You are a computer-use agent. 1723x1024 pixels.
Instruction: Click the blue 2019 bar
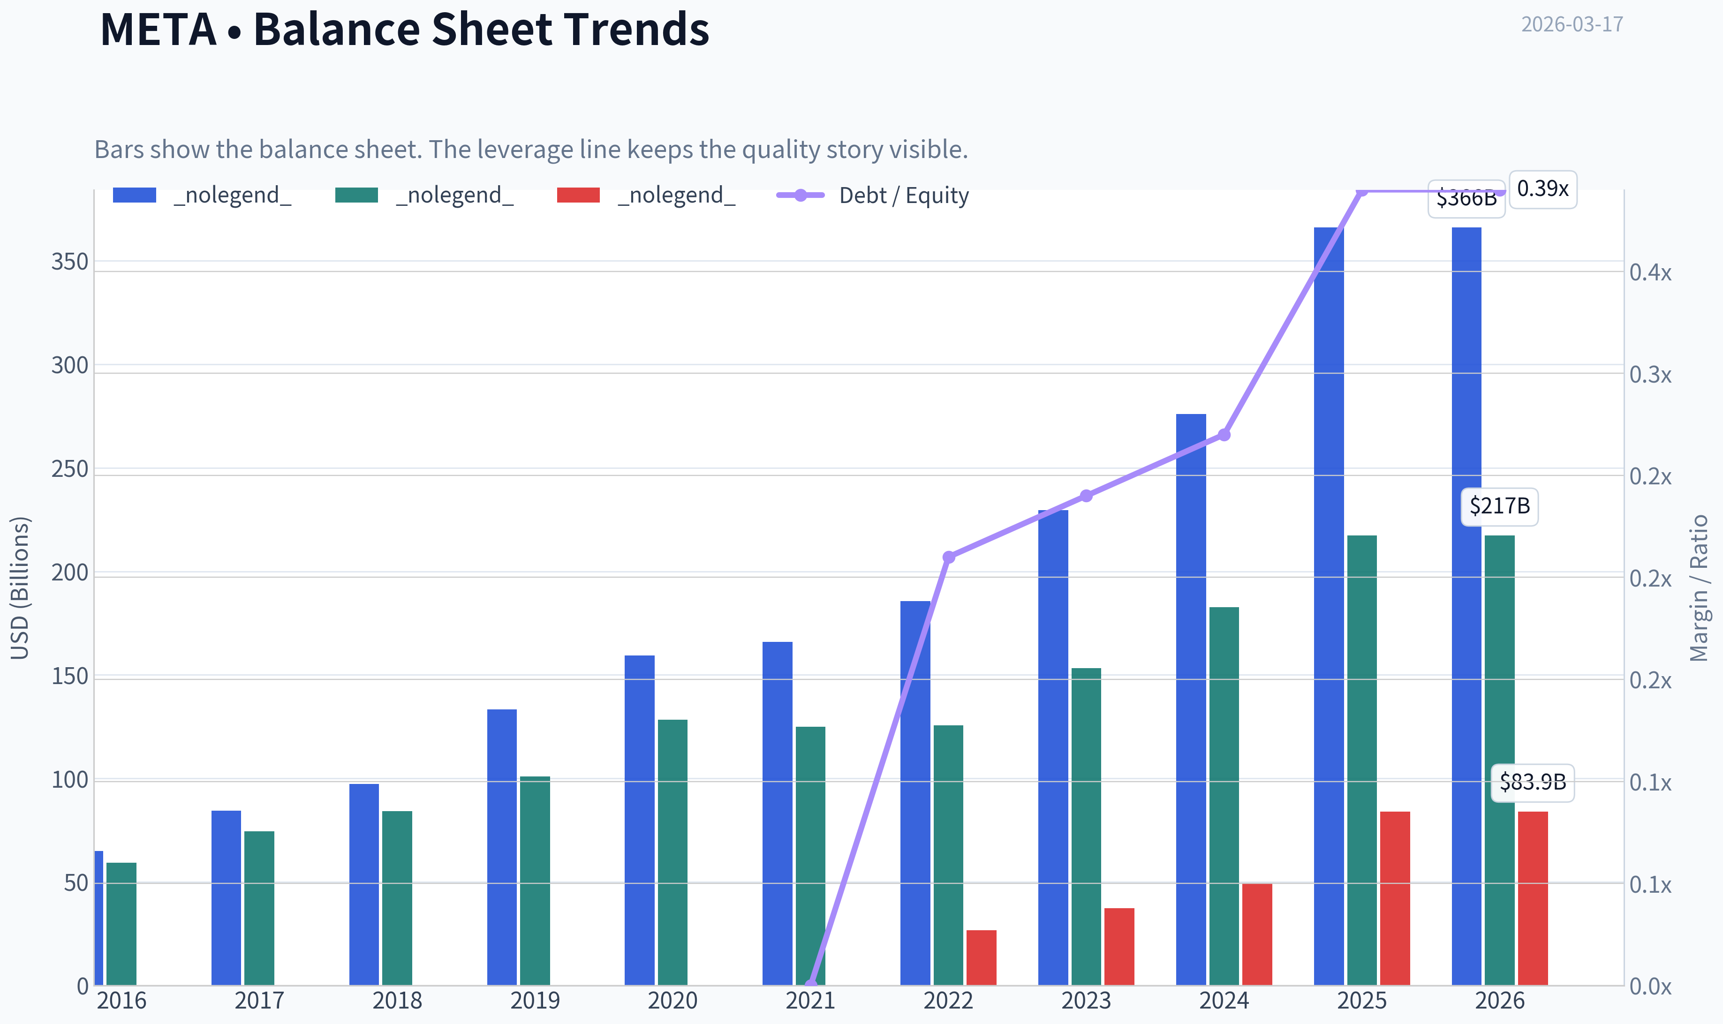[x=502, y=847]
